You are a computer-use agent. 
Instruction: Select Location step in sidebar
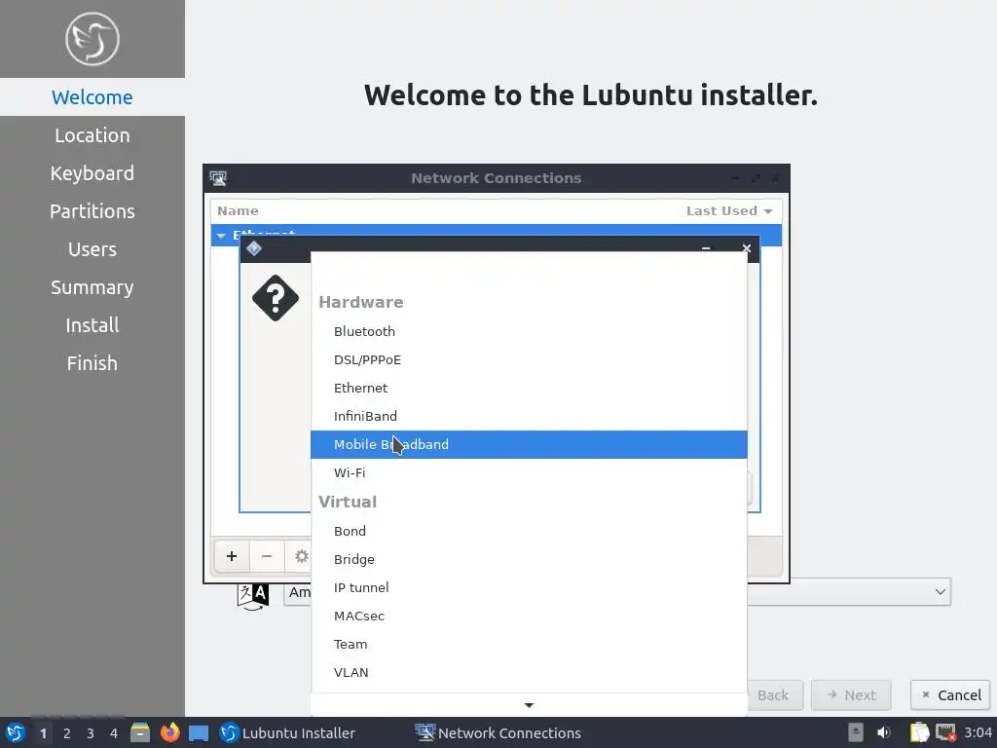[92, 135]
